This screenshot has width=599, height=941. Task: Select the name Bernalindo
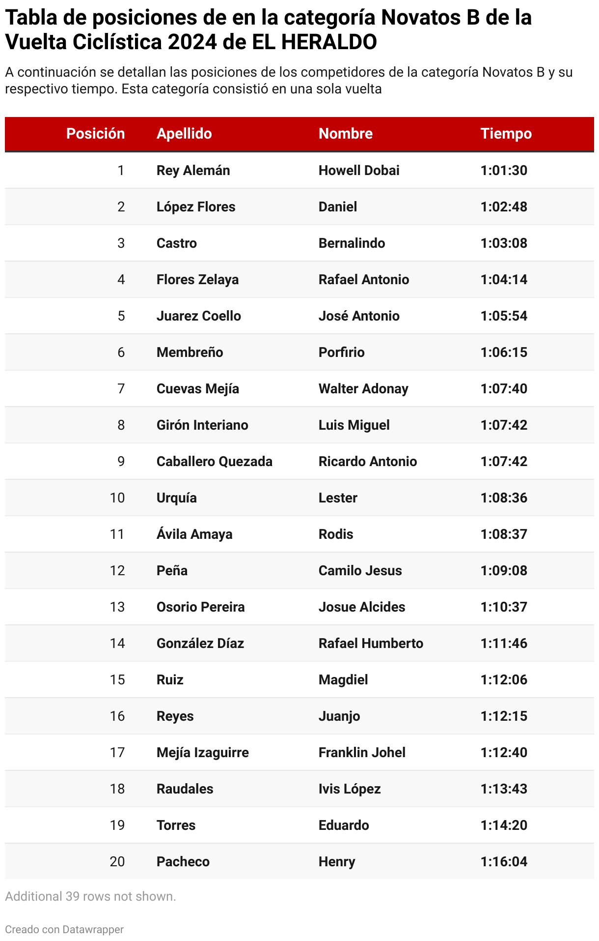point(352,243)
